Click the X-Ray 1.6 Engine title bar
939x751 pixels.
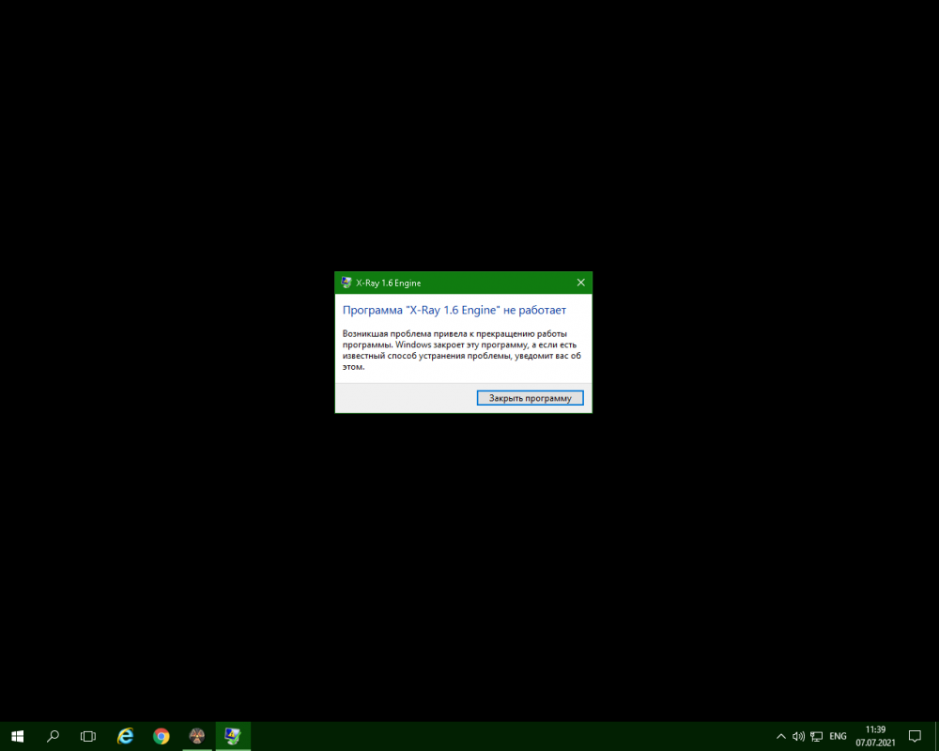pyautogui.click(x=451, y=282)
